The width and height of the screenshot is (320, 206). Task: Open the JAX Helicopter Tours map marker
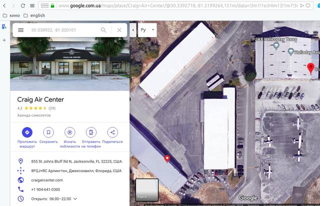click(x=276, y=45)
